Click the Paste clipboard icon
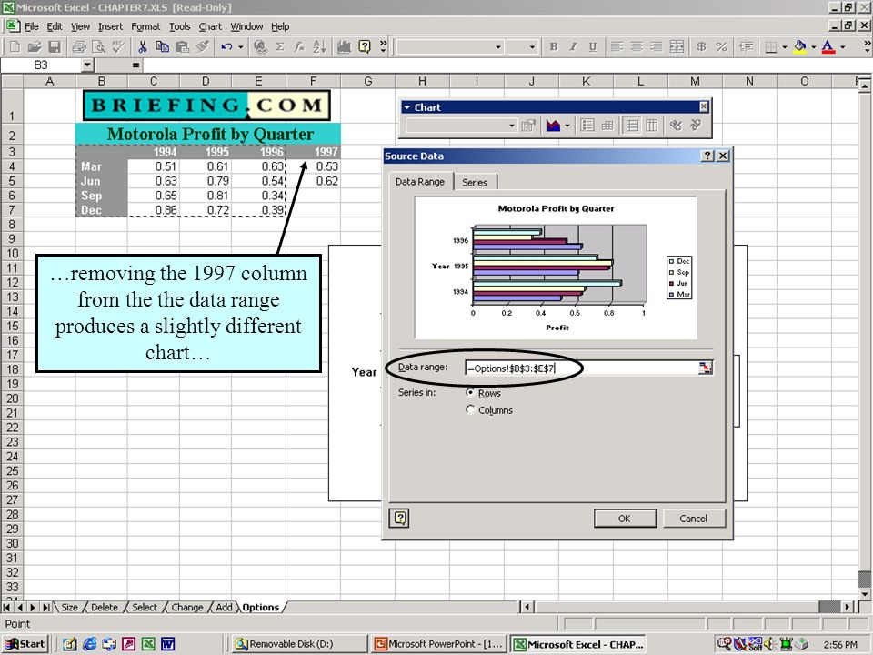 point(182,46)
